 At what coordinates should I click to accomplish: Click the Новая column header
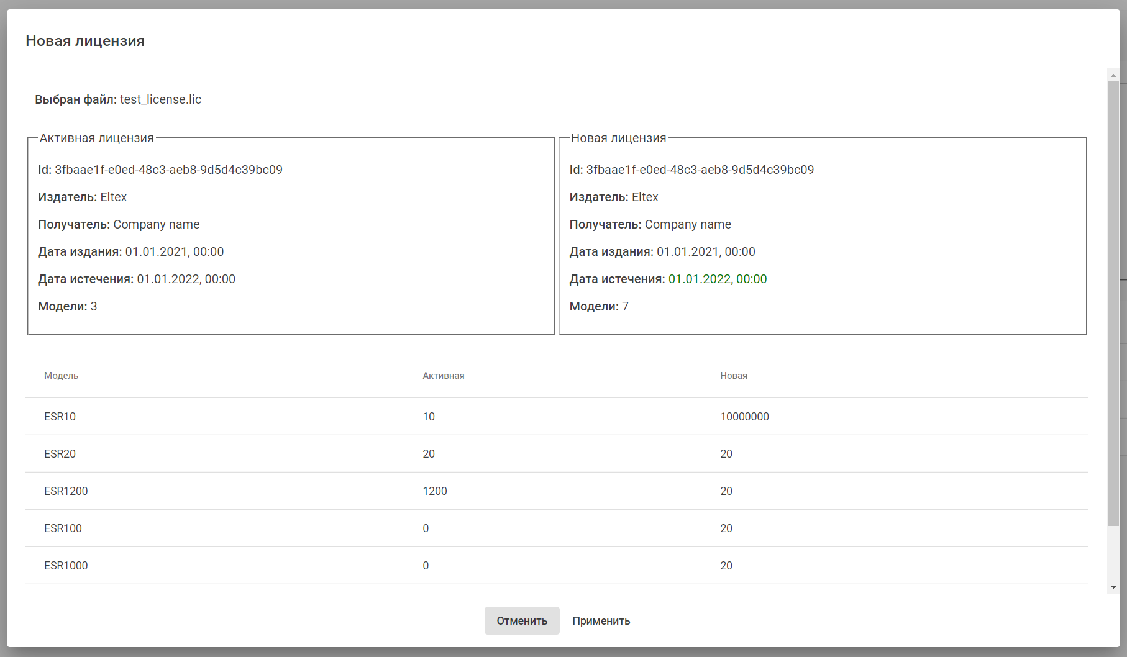[x=734, y=376]
